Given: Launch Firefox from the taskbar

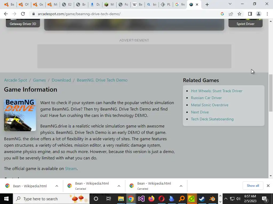Looking at the screenshot, I should pyautogui.click(x=151, y=199).
